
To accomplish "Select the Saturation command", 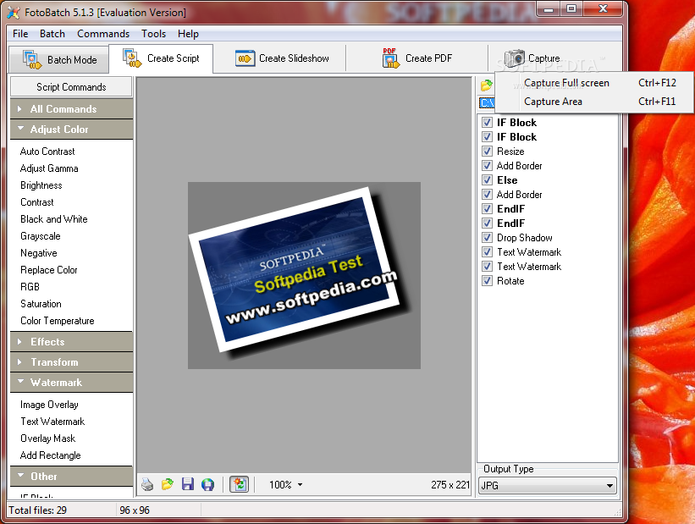I will (x=41, y=304).
